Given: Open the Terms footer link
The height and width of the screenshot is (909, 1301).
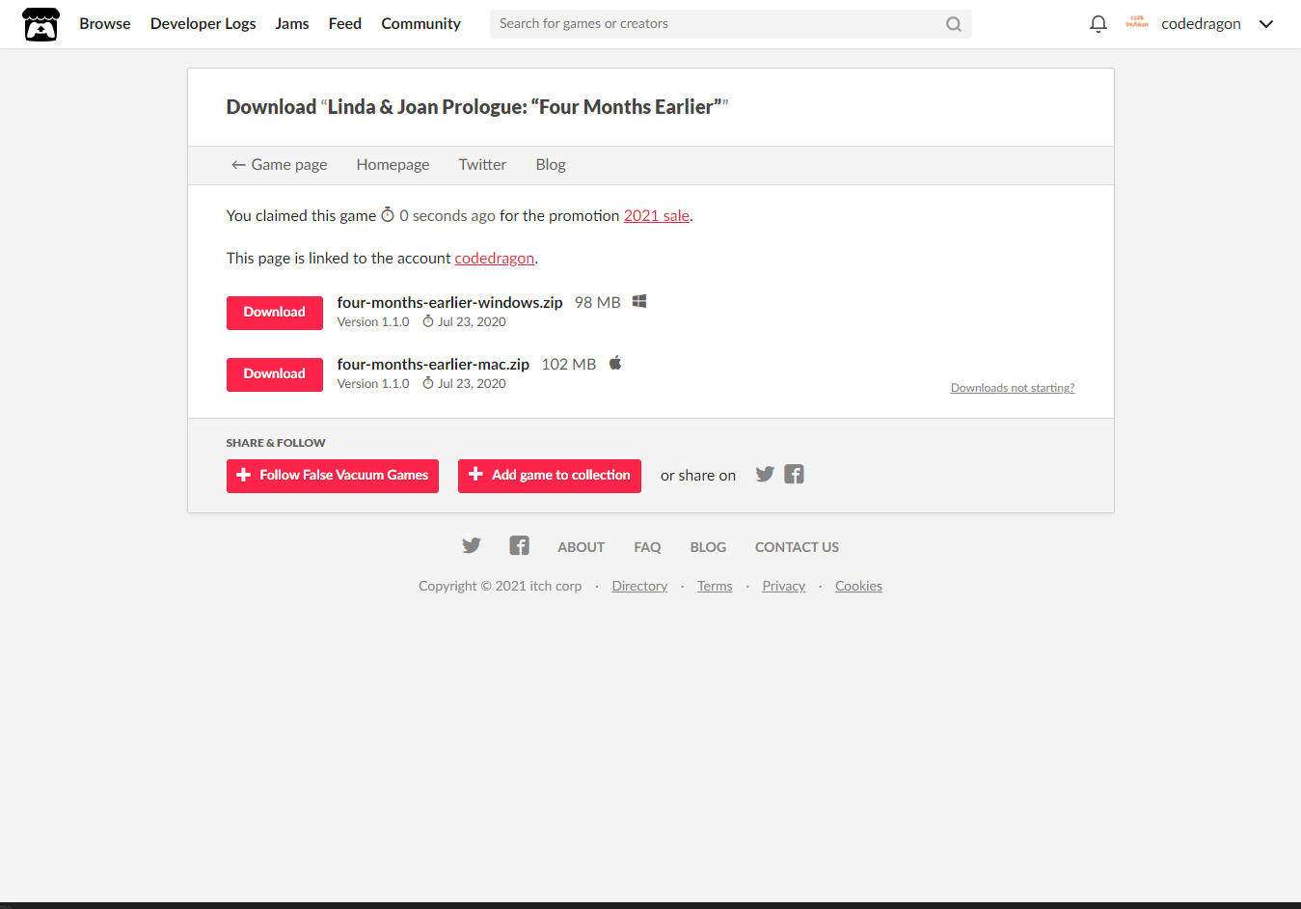Looking at the screenshot, I should pyautogui.click(x=715, y=586).
